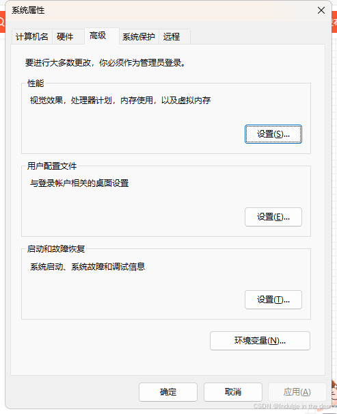This screenshot has width=337, height=414.
Task: Click the administrator login notice text
Action: tap(105, 63)
